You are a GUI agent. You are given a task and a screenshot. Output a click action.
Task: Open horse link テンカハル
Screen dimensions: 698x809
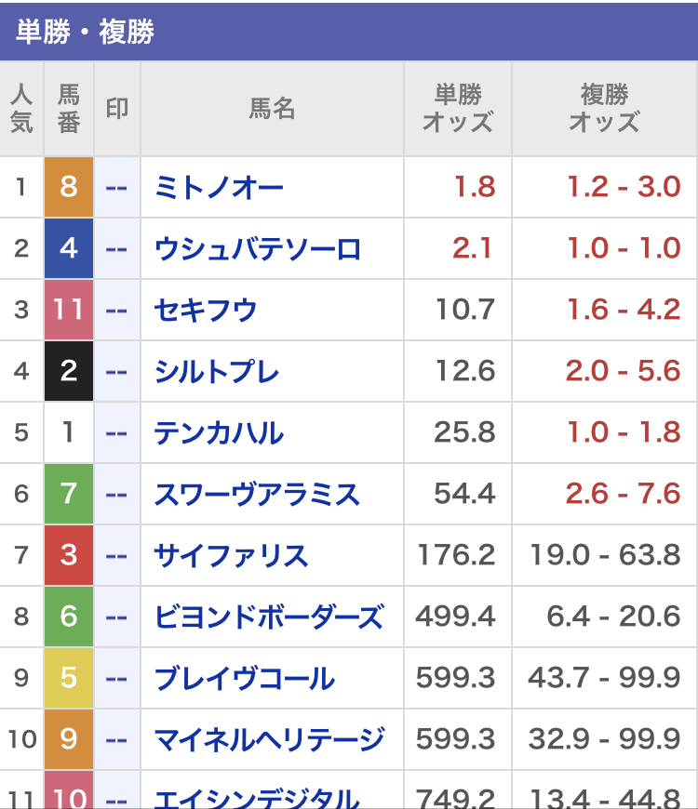[219, 433]
